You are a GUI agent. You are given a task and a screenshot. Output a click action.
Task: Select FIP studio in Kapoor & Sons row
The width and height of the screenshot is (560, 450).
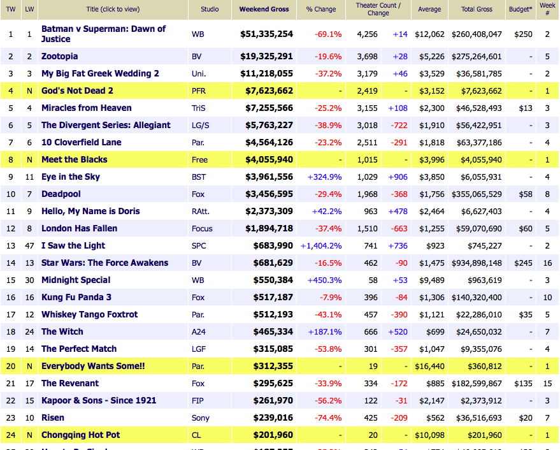(x=197, y=401)
